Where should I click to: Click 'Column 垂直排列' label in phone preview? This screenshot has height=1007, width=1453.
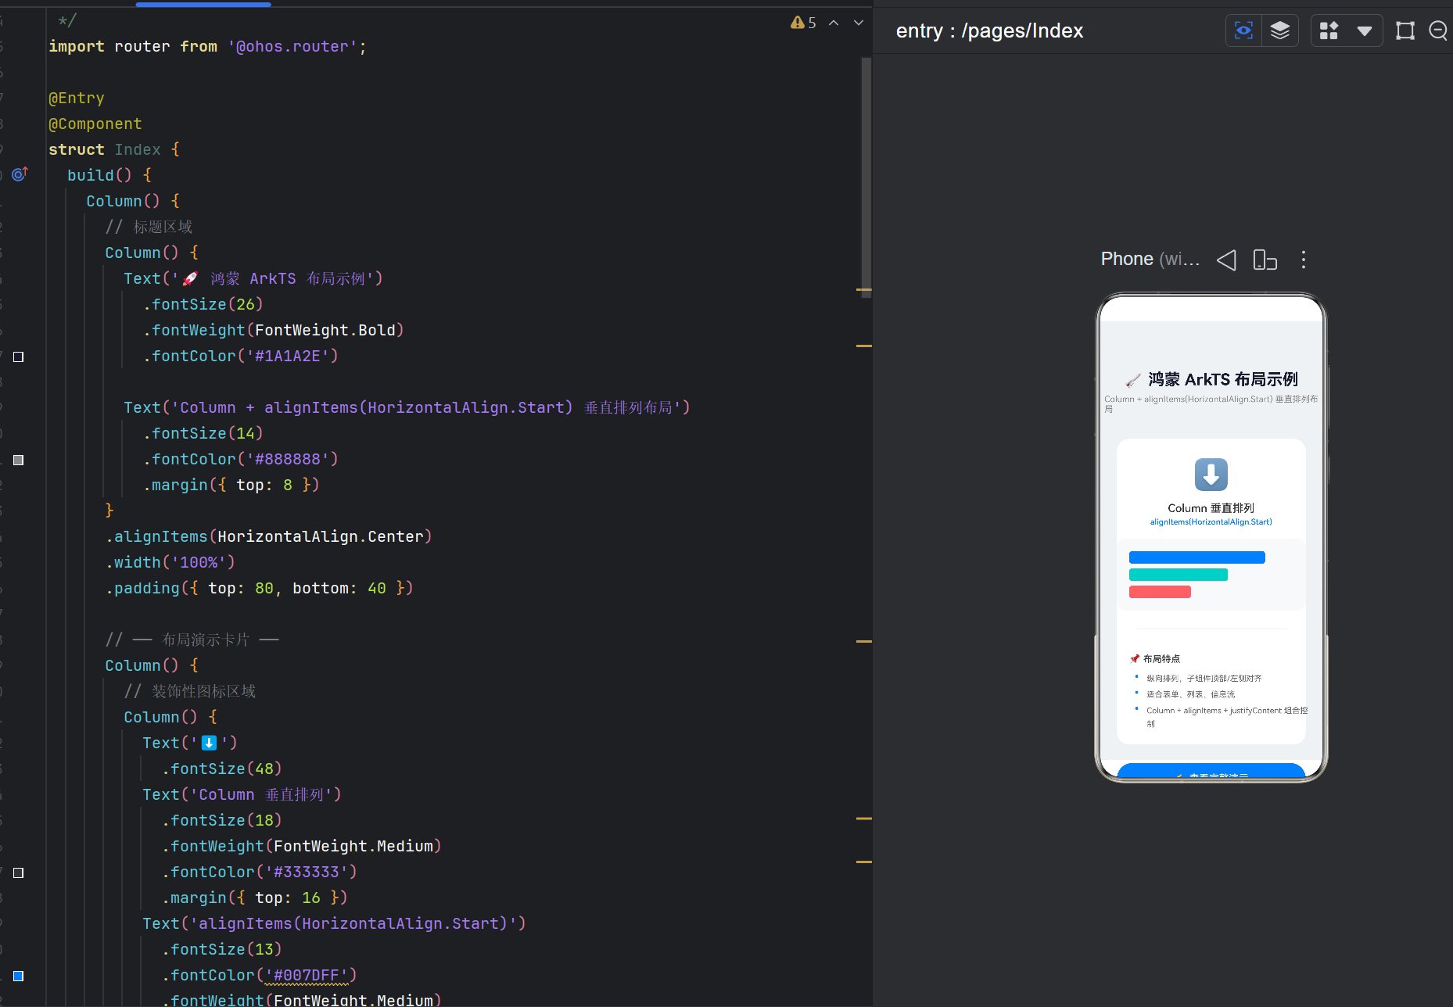(1211, 508)
